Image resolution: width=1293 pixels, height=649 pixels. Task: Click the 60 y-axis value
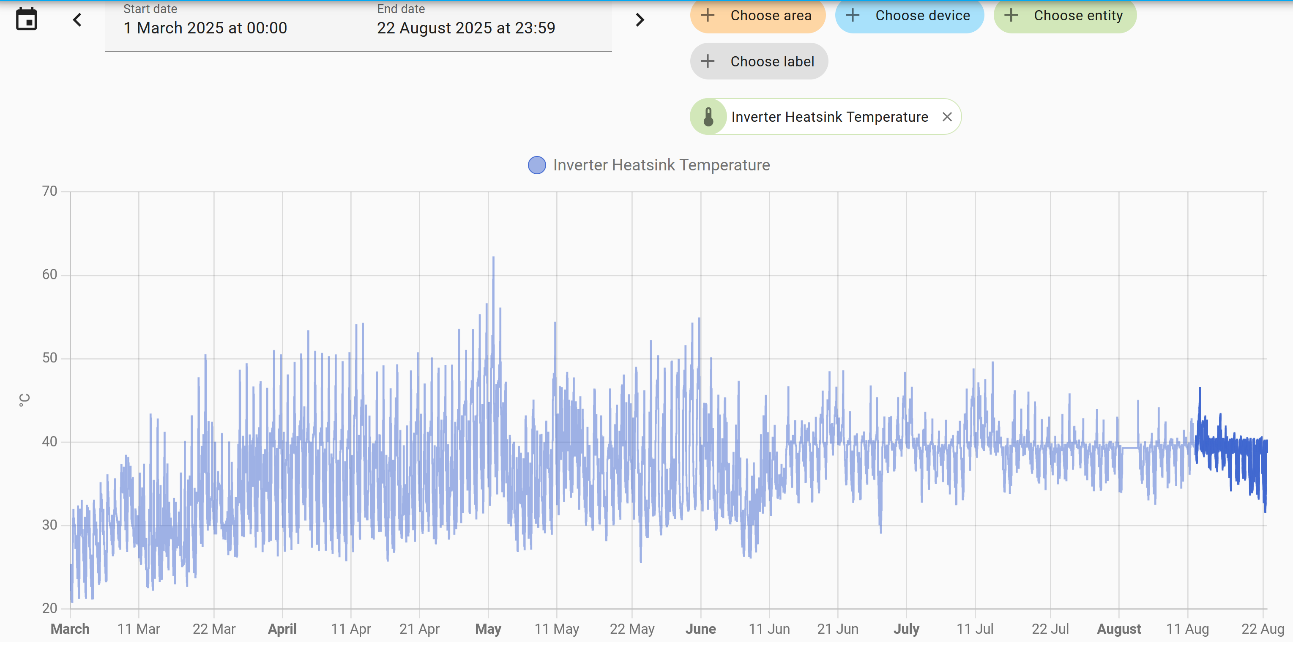tap(50, 274)
